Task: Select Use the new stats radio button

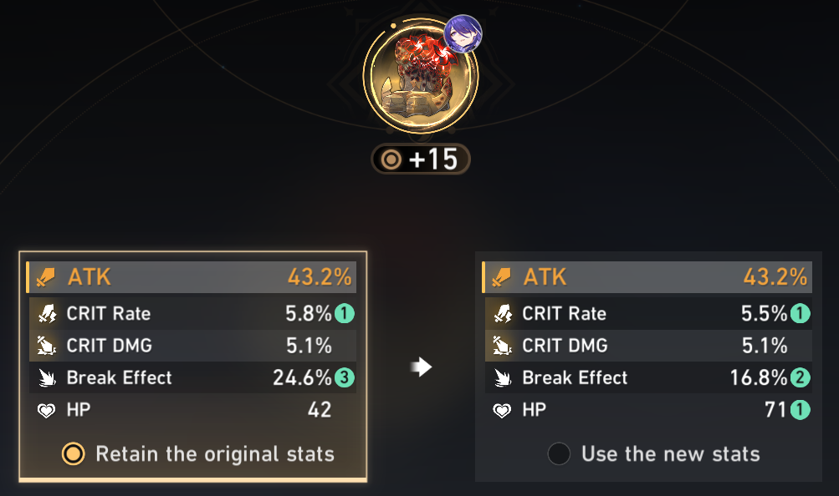Action: tap(559, 453)
